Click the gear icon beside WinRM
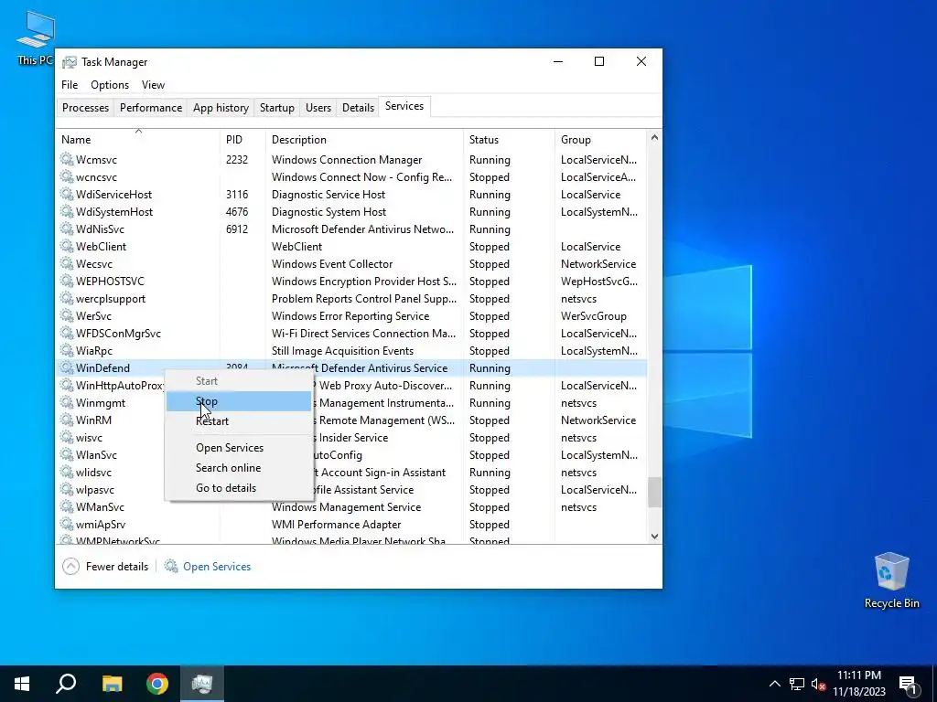Viewport: 937px width, 702px height. (x=67, y=420)
